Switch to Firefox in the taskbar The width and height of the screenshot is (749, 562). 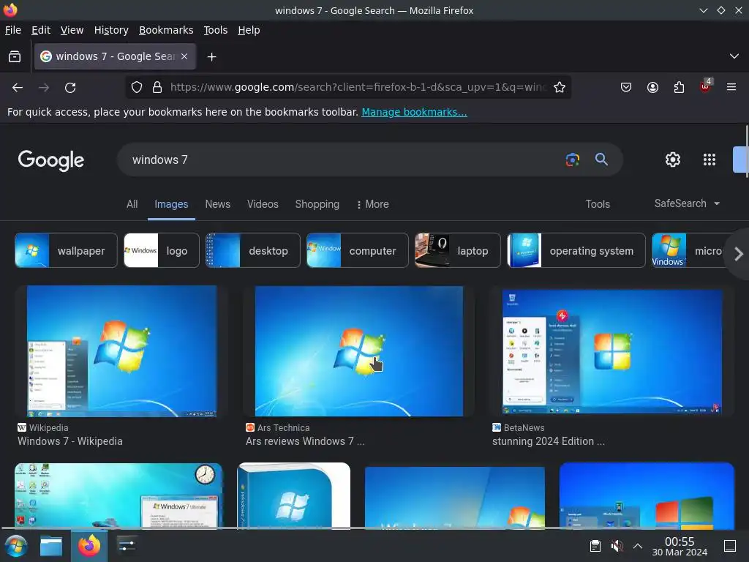tap(89, 546)
